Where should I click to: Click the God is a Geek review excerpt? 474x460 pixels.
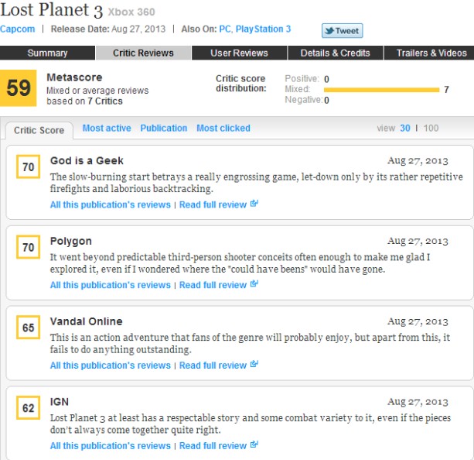257,183
